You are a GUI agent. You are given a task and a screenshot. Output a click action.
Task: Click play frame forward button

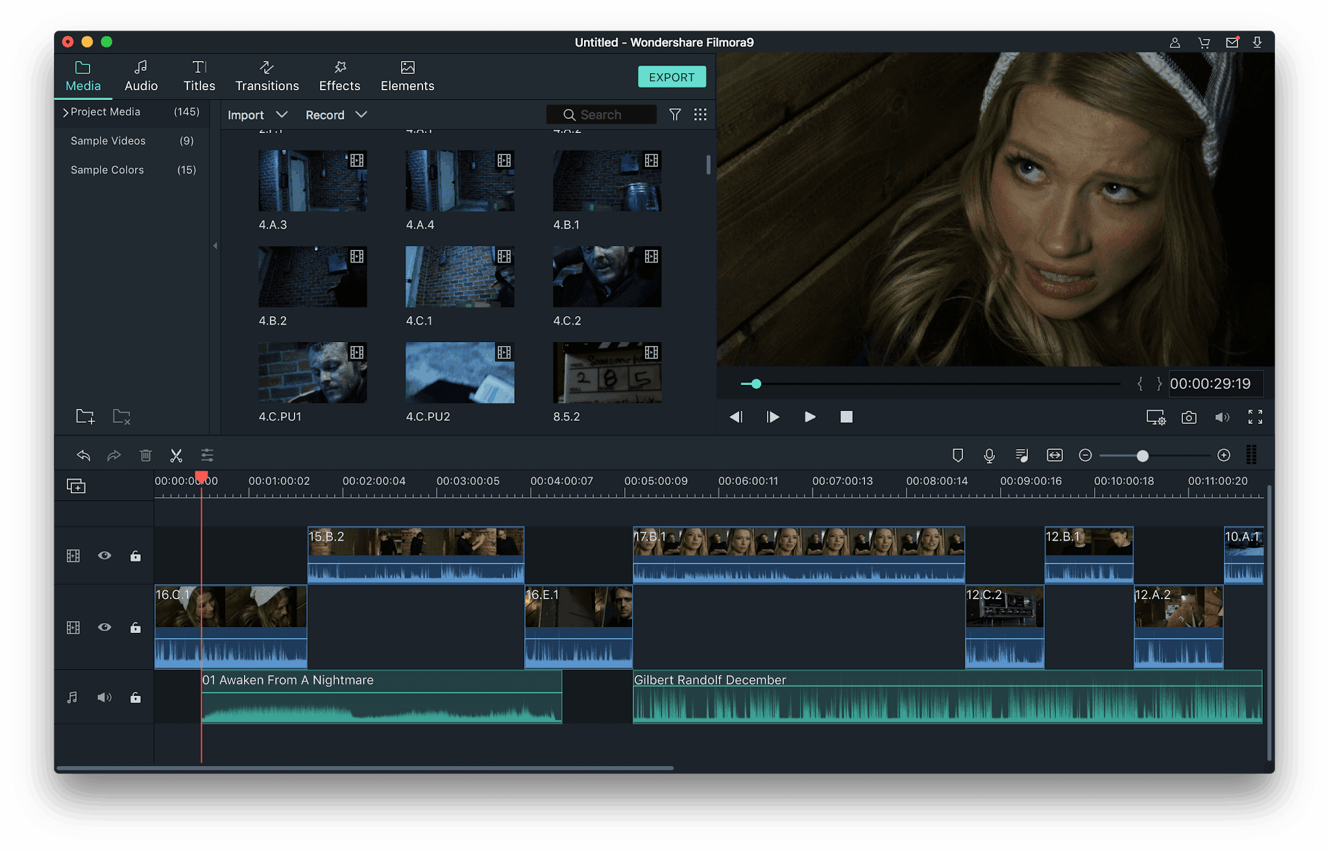pyautogui.click(x=772, y=417)
